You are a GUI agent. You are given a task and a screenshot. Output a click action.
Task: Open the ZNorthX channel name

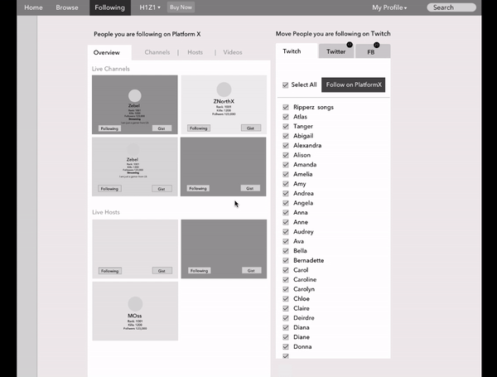224,101
